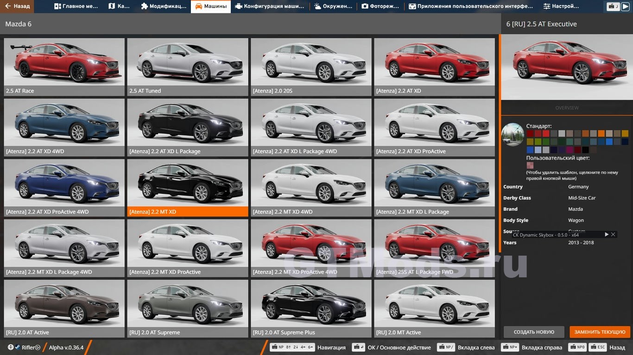Select [Atenza] 2.2 MT XD 4WD

311,188
